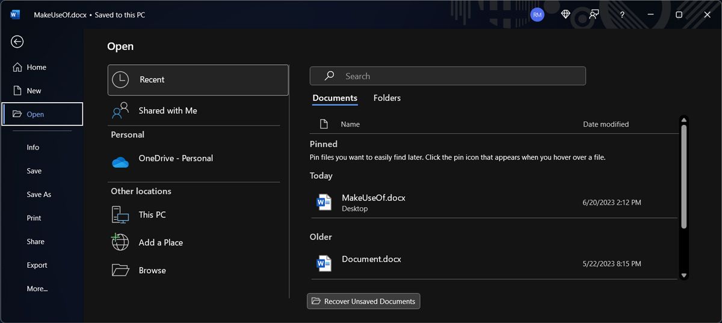The width and height of the screenshot is (722, 323).
Task: Select New in the backstage menu
Action: coord(42,91)
